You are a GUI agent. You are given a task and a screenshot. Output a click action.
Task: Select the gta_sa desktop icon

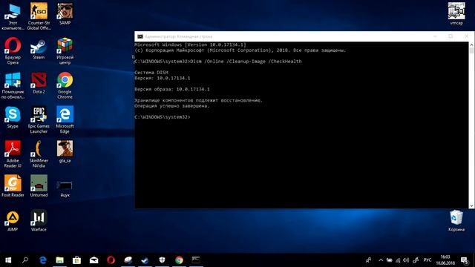65,151
